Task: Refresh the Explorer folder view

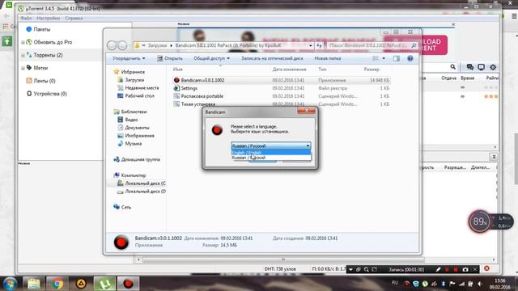Action: click(x=319, y=45)
